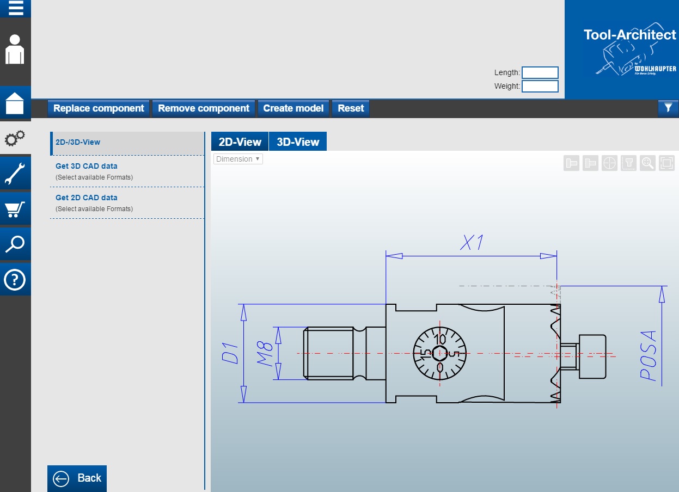
Task: Toggle hidden dashed lines view icon
Action: [591, 163]
